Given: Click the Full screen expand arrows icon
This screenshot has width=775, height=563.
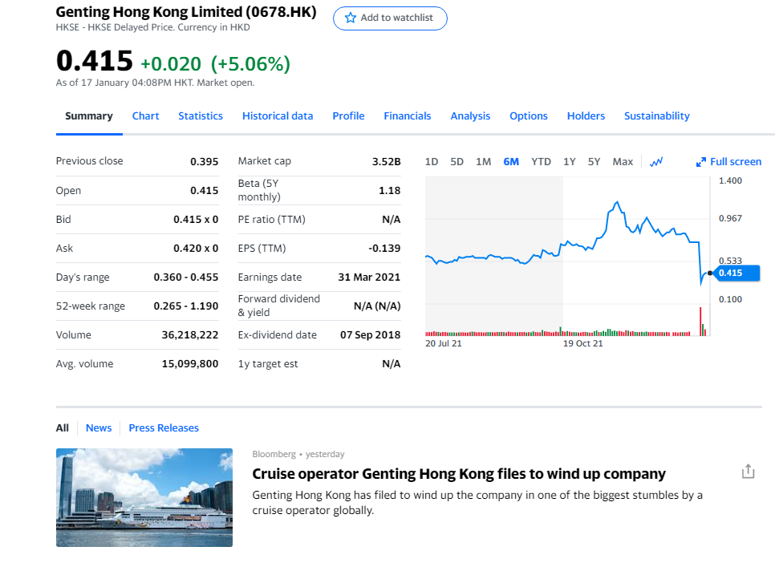Looking at the screenshot, I should pos(701,162).
